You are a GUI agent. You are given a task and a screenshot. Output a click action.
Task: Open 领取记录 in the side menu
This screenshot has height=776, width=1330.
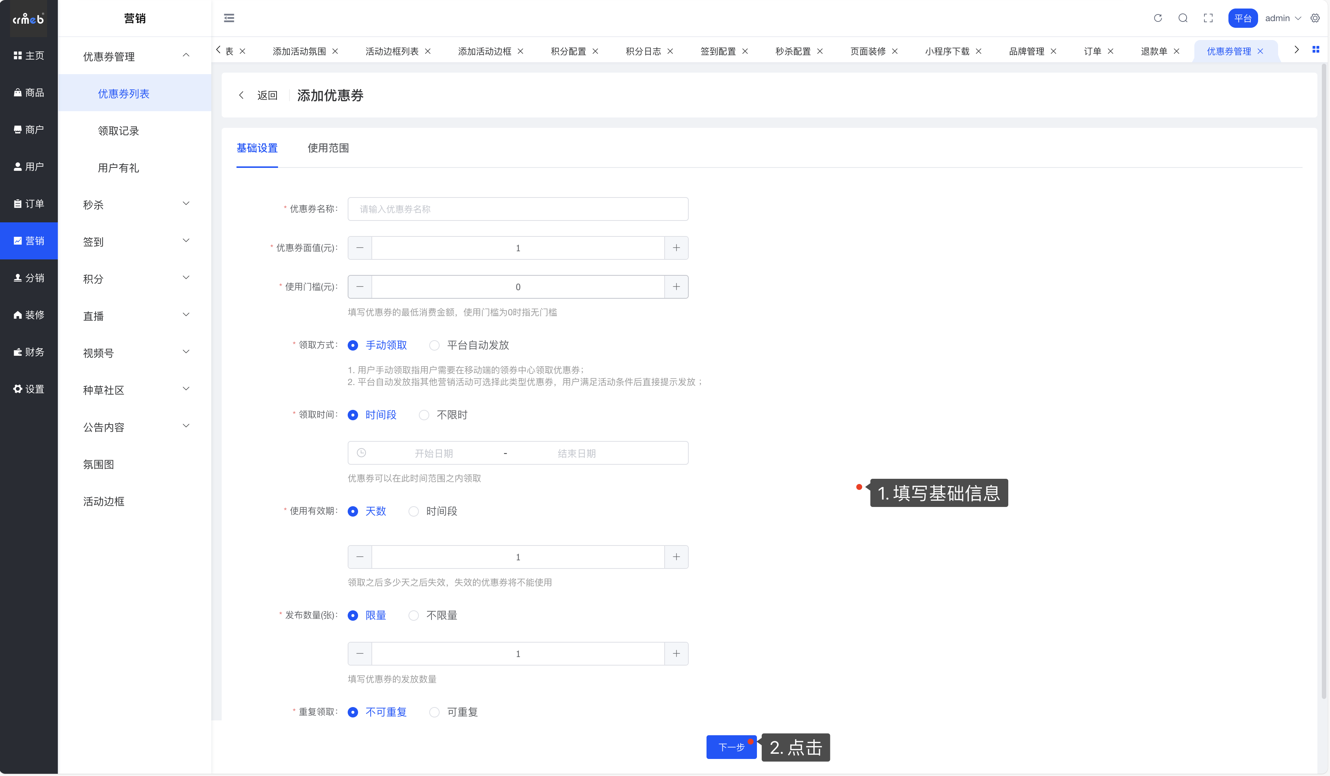pos(118,131)
